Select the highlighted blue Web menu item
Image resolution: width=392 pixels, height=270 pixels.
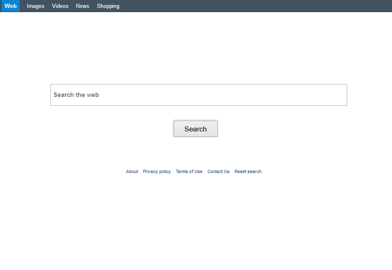coord(10,6)
